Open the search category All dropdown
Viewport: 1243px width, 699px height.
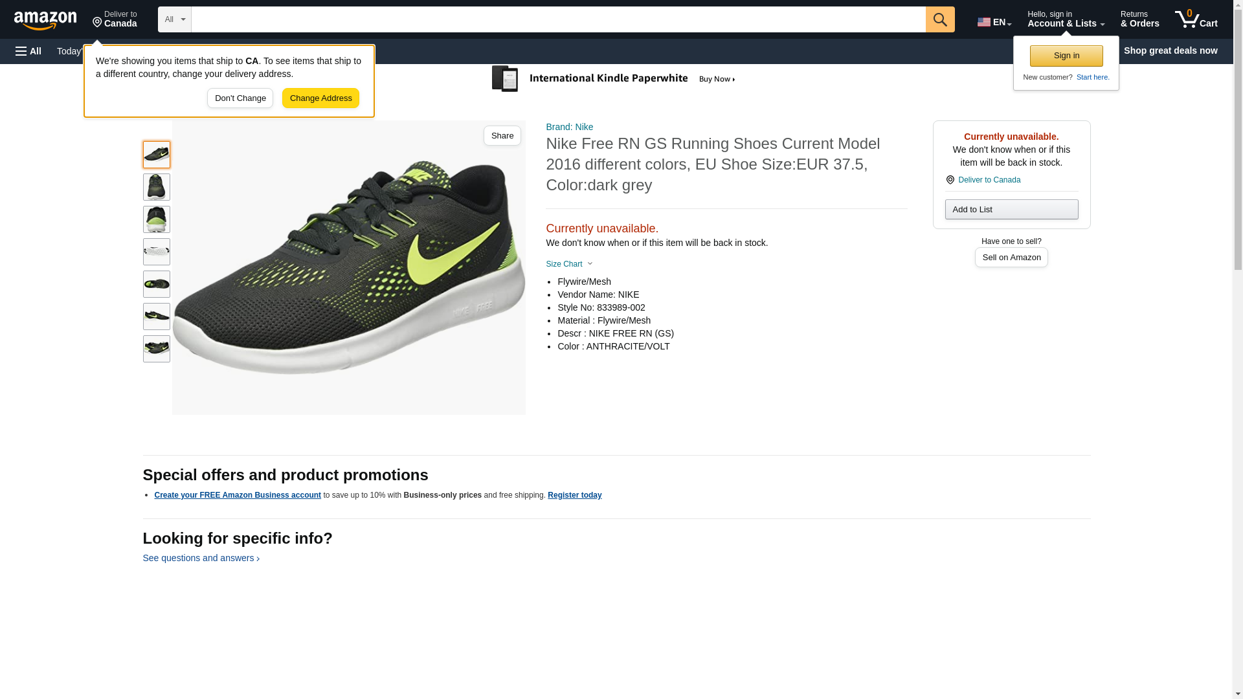point(174,19)
